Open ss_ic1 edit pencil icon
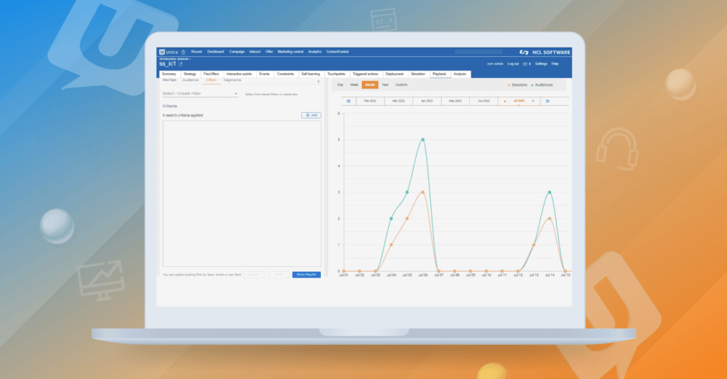This screenshot has width=727, height=379. click(x=180, y=65)
